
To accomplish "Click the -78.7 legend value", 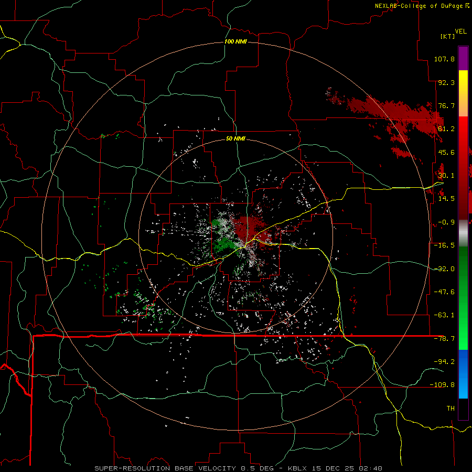I will (444, 339).
